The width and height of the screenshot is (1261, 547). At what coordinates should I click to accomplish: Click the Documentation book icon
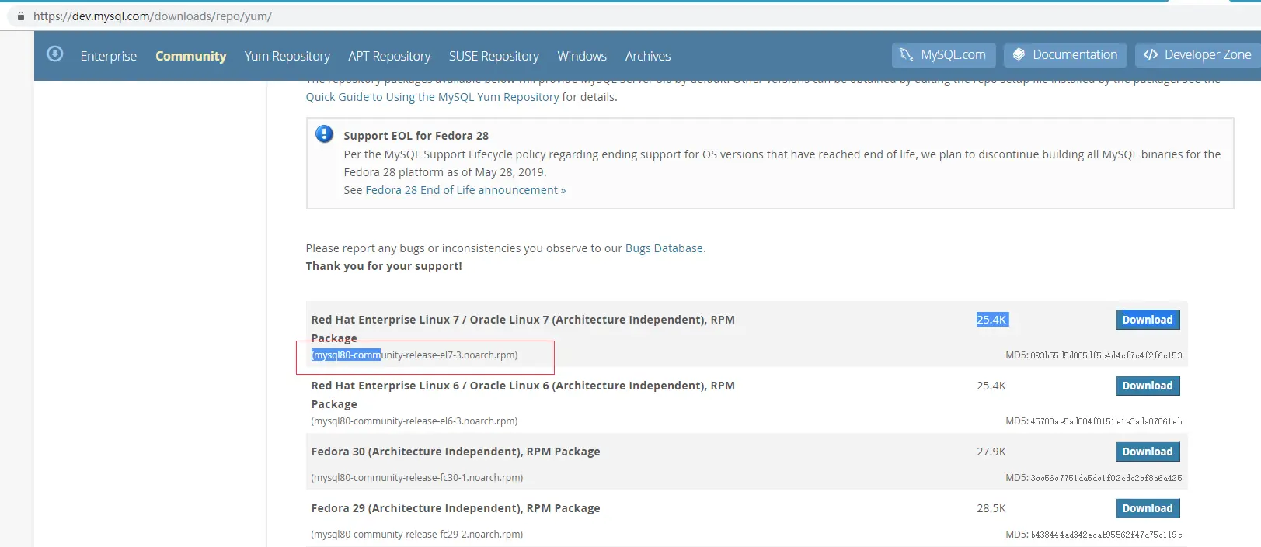click(x=1019, y=54)
